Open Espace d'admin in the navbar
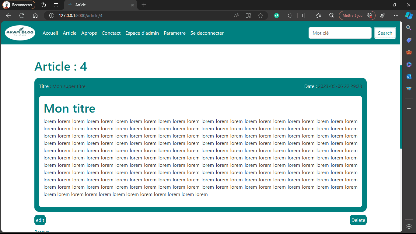Image resolution: width=416 pixels, height=234 pixels. [x=142, y=33]
